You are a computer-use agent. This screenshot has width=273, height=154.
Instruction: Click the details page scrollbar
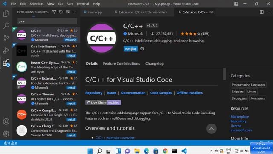tap(224, 74)
